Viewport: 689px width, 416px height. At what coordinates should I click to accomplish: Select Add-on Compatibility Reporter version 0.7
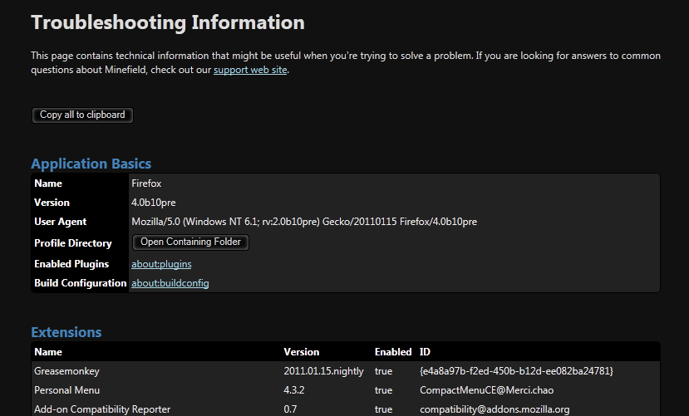(x=290, y=409)
